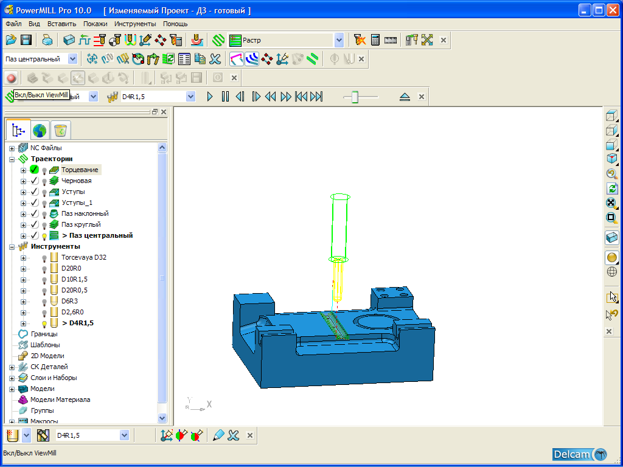Expand the NC Файлы tree node
Image resolution: width=623 pixels, height=467 pixels.
coord(12,148)
